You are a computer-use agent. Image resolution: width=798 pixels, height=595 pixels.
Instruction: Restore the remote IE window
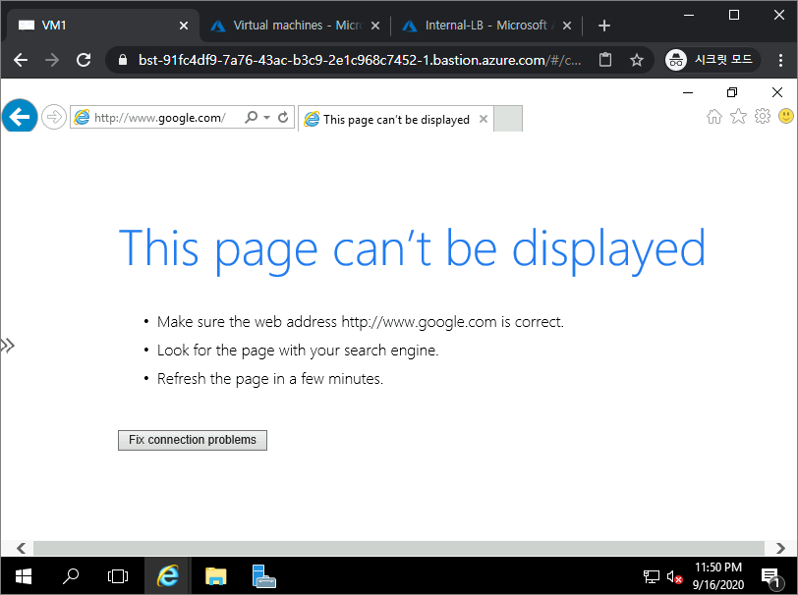(732, 92)
